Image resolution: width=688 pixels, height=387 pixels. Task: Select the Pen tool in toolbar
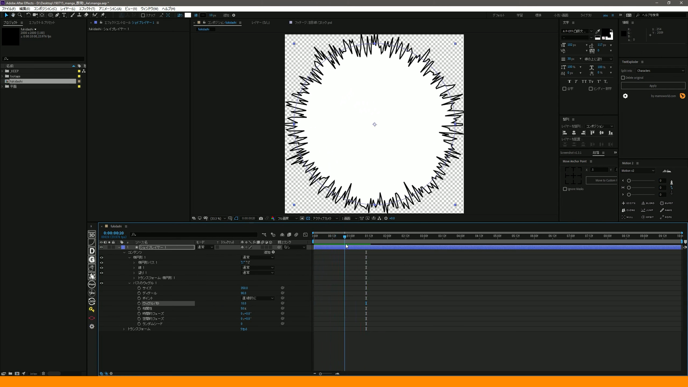coord(57,15)
